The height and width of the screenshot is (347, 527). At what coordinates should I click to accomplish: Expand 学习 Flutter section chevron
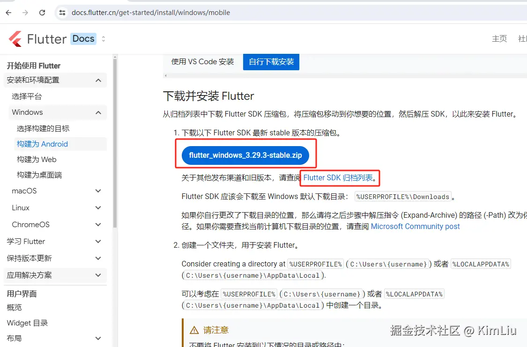click(x=98, y=241)
